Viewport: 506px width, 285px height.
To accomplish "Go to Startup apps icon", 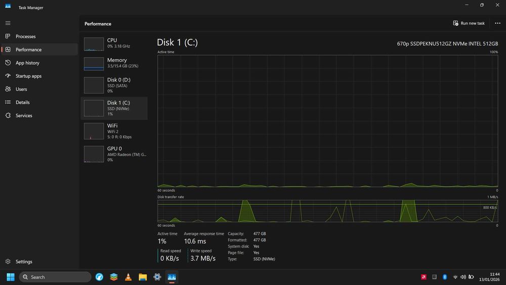I will (x=8, y=76).
